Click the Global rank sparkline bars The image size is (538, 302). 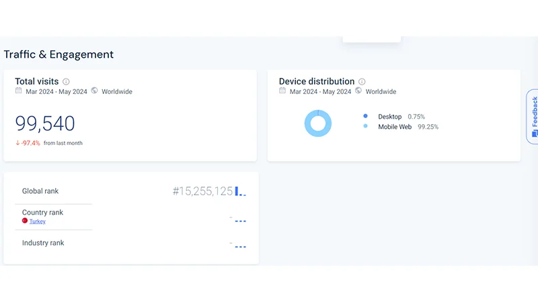(240, 192)
